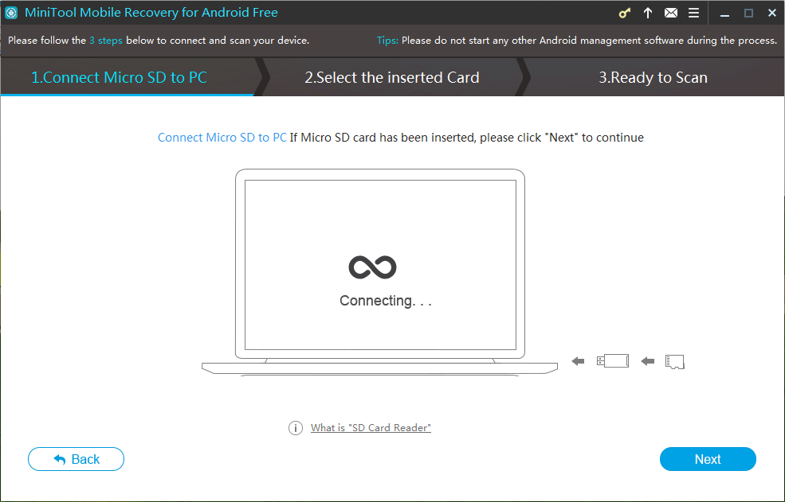Select the Ready to Scan step

point(653,77)
